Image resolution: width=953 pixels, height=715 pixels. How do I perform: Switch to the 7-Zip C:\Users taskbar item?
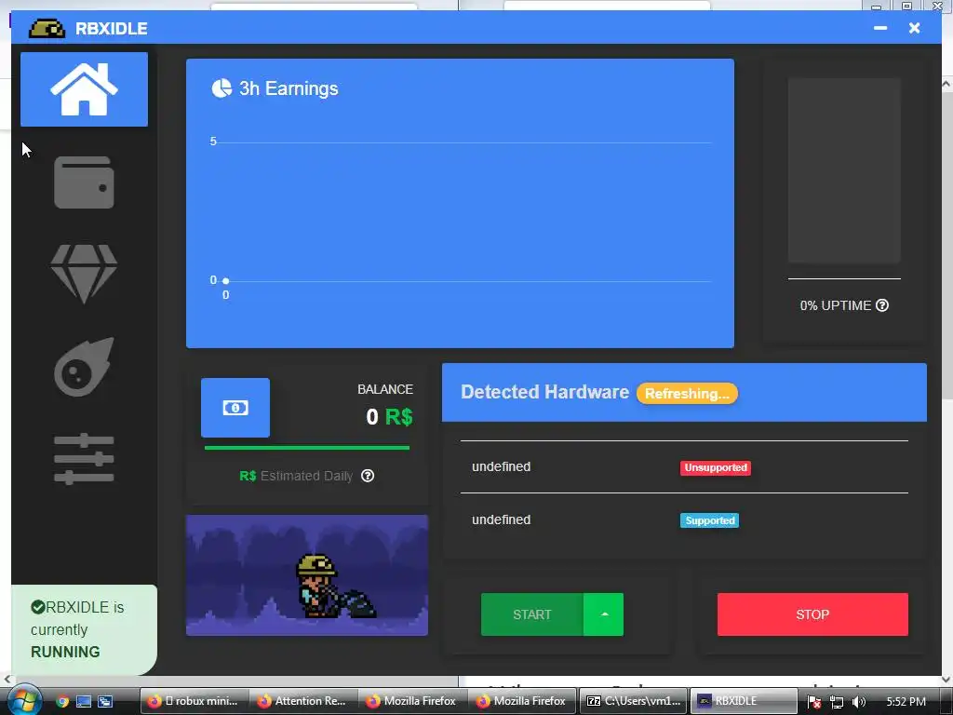pyautogui.click(x=633, y=701)
